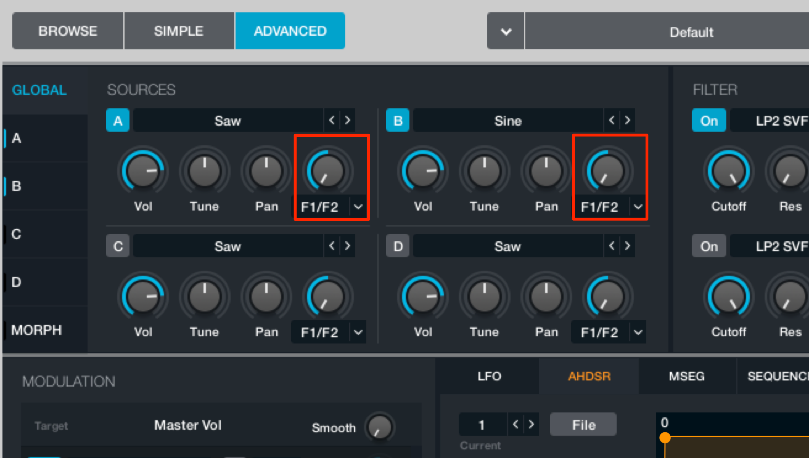The height and width of the screenshot is (458, 809).
Task: Select next waveform for source A
Action: coord(347,120)
